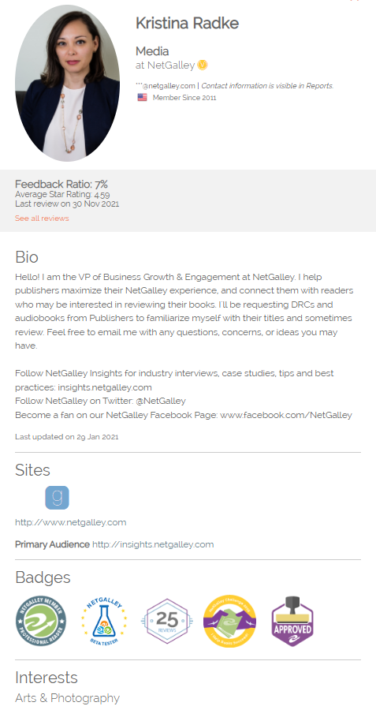Image resolution: width=376 pixels, height=706 pixels.
Task: Click the US flag icon
Action: (x=142, y=97)
